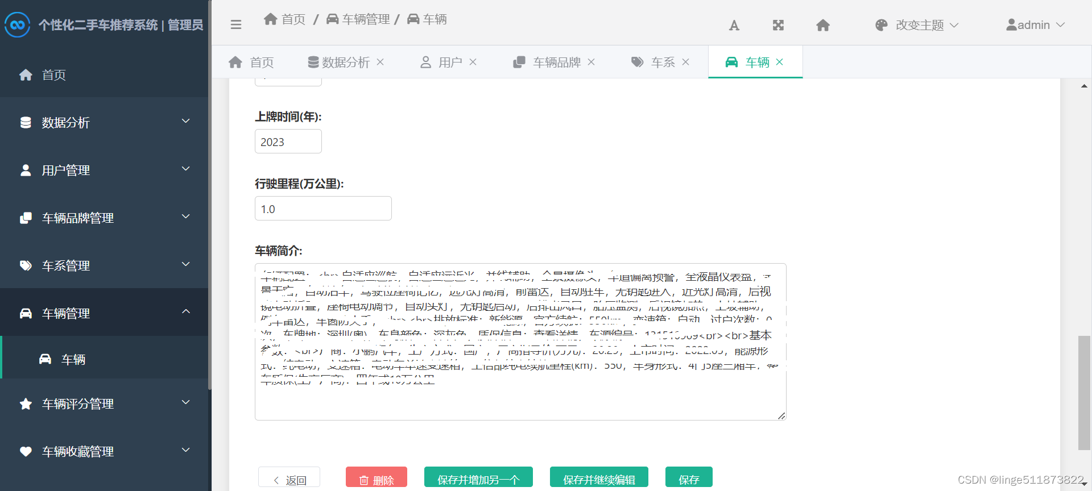
Task: Click the scrollbar up arrow
Action: click(1084, 86)
